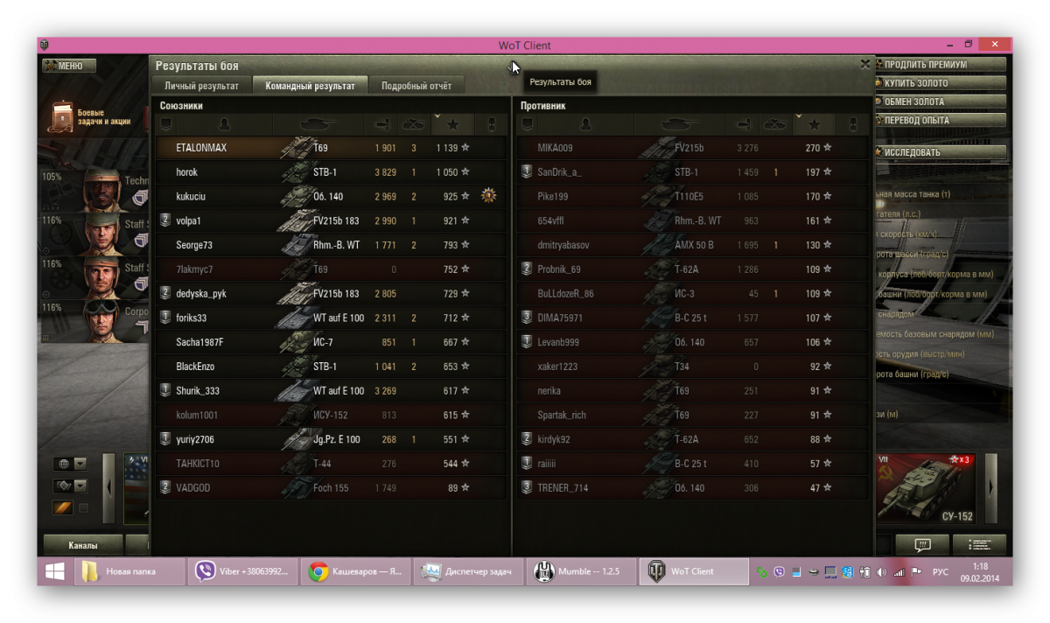This screenshot has height=623, width=1050.
Task: Click SanDrik_a_ platoon badge icon
Action: tap(527, 171)
